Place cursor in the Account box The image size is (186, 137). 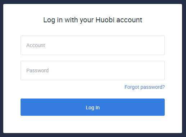coord(93,45)
